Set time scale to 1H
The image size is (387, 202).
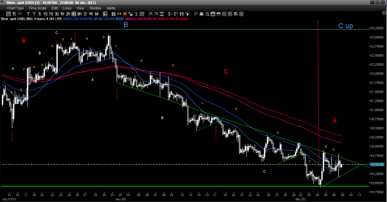click(62, 14)
